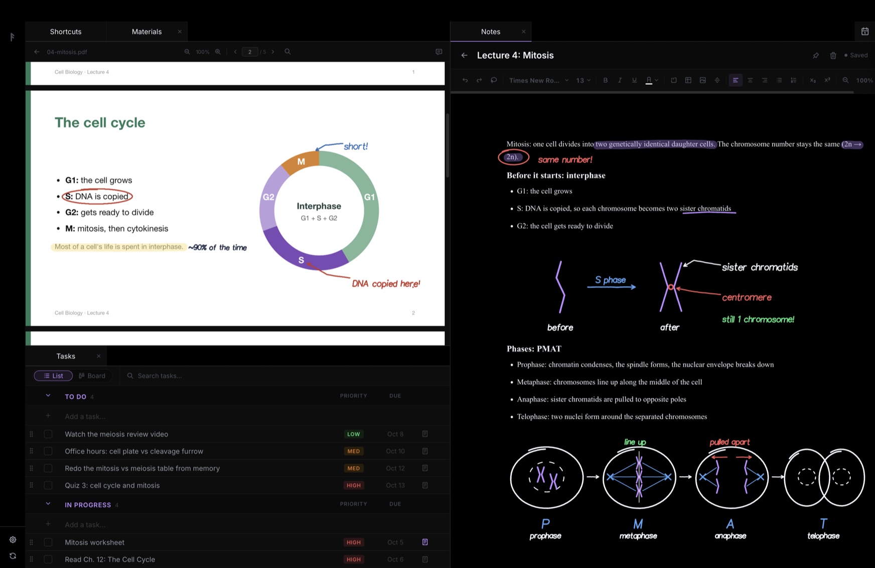875x568 pixels.
Task: Pin the Lecture 4: Mitosis note
Action: pos(816,56)
